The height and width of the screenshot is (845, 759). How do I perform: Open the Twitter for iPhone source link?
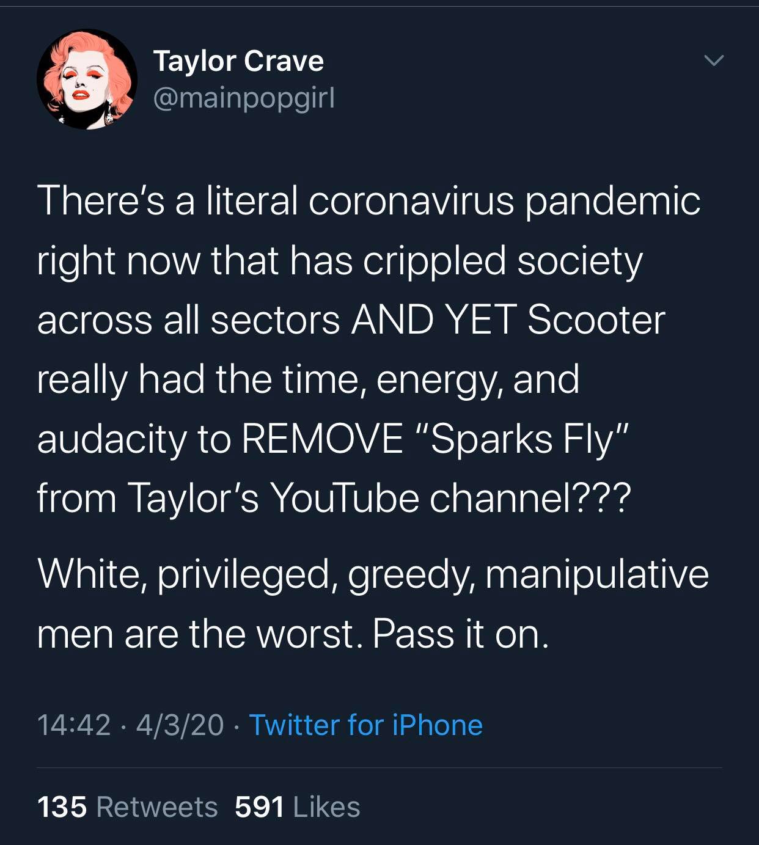pyautogui.click(x=366, y=725)
